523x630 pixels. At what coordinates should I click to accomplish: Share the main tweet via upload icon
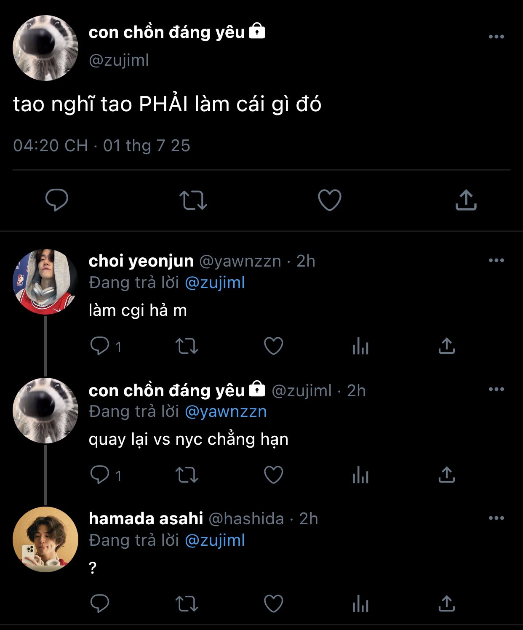point(466,200)
